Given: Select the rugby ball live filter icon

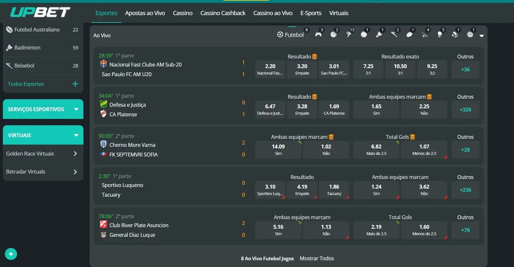Looking at the screenshot, I should [409, 34].
